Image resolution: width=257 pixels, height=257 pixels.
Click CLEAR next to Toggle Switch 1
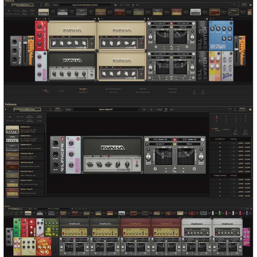point(248,179)
